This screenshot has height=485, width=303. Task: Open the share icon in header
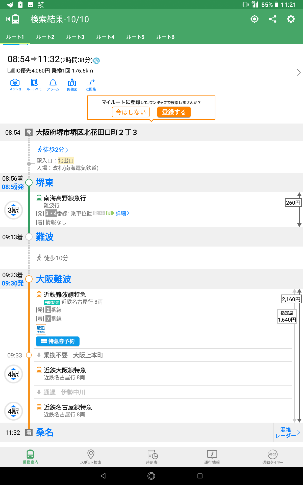point(273,19)
